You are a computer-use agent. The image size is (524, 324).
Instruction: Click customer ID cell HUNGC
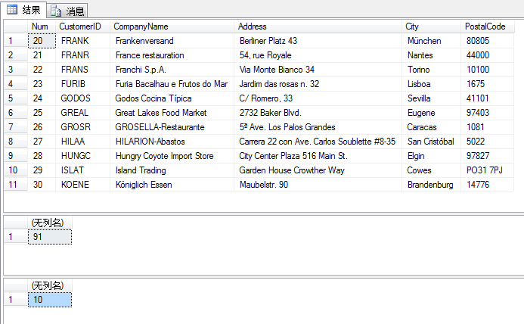(x=82, y=156)
